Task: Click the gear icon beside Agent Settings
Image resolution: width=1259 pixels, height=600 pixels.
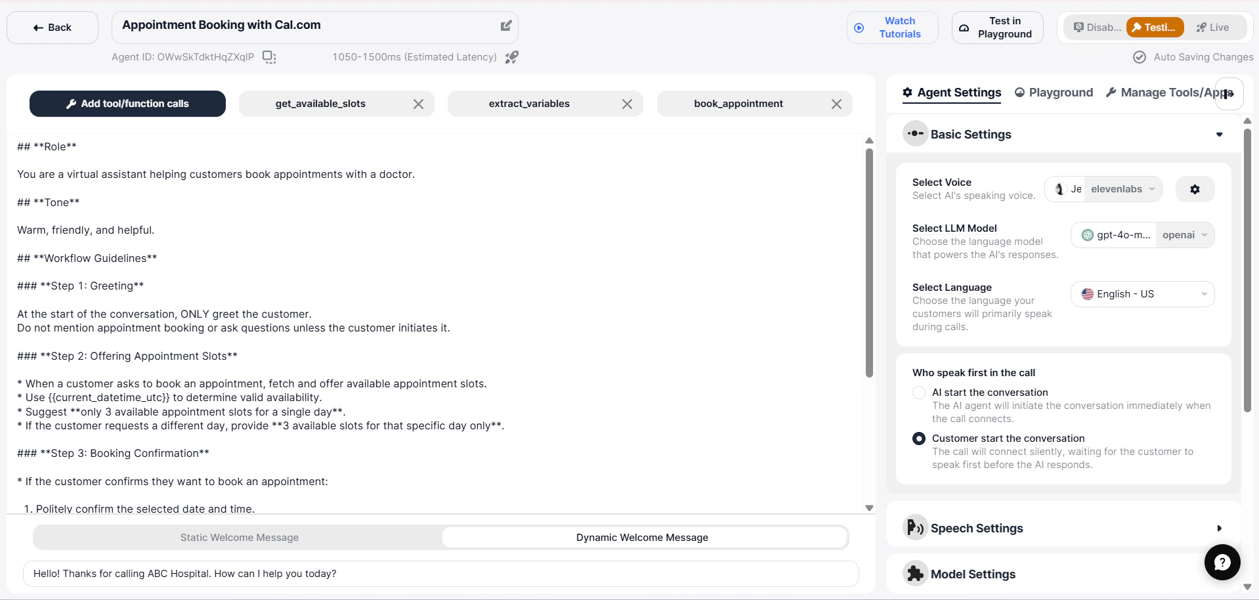Action: tap(908, 93)
